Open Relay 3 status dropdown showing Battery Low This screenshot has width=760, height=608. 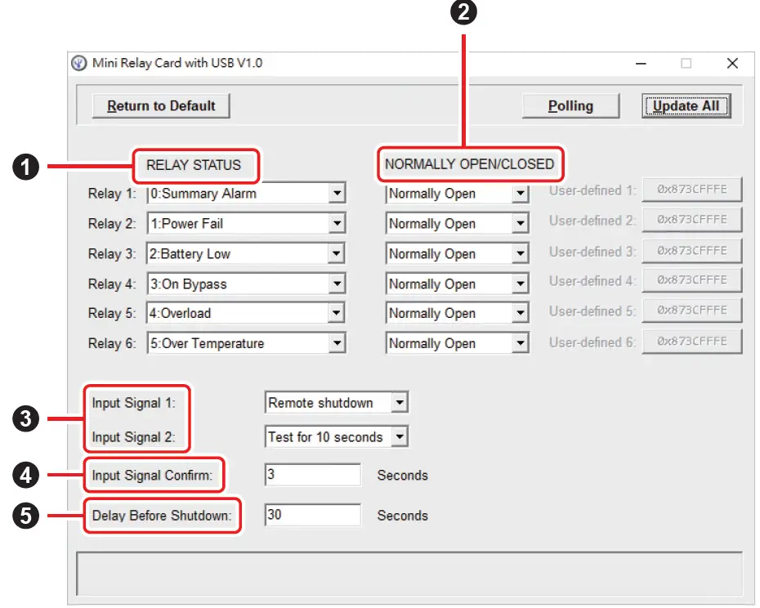246,253
